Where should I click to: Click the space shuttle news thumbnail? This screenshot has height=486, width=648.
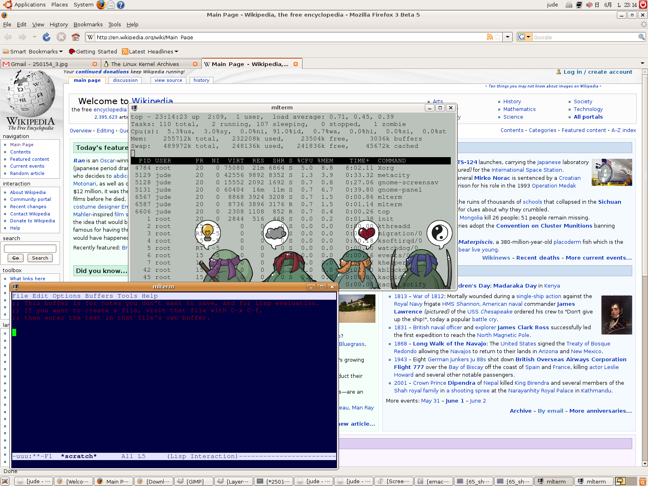point(612,173)
